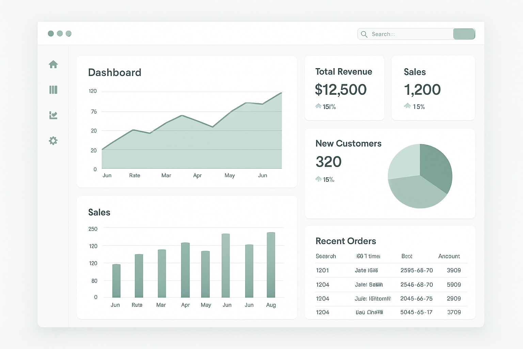Viewport: 523px width, 349px height.
Task: Open the Home page from sidebar
Action: click(53, 64)
